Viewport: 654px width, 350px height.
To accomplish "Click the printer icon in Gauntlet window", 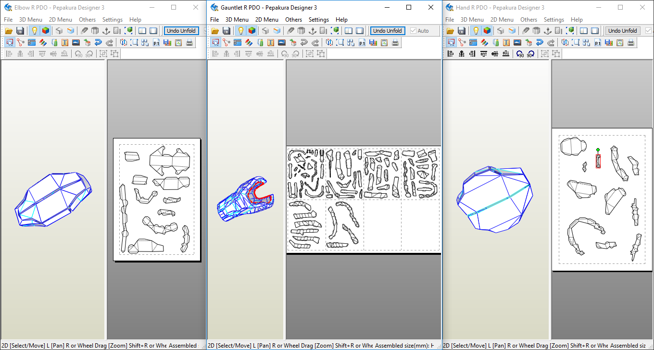I will click(395, 42).
